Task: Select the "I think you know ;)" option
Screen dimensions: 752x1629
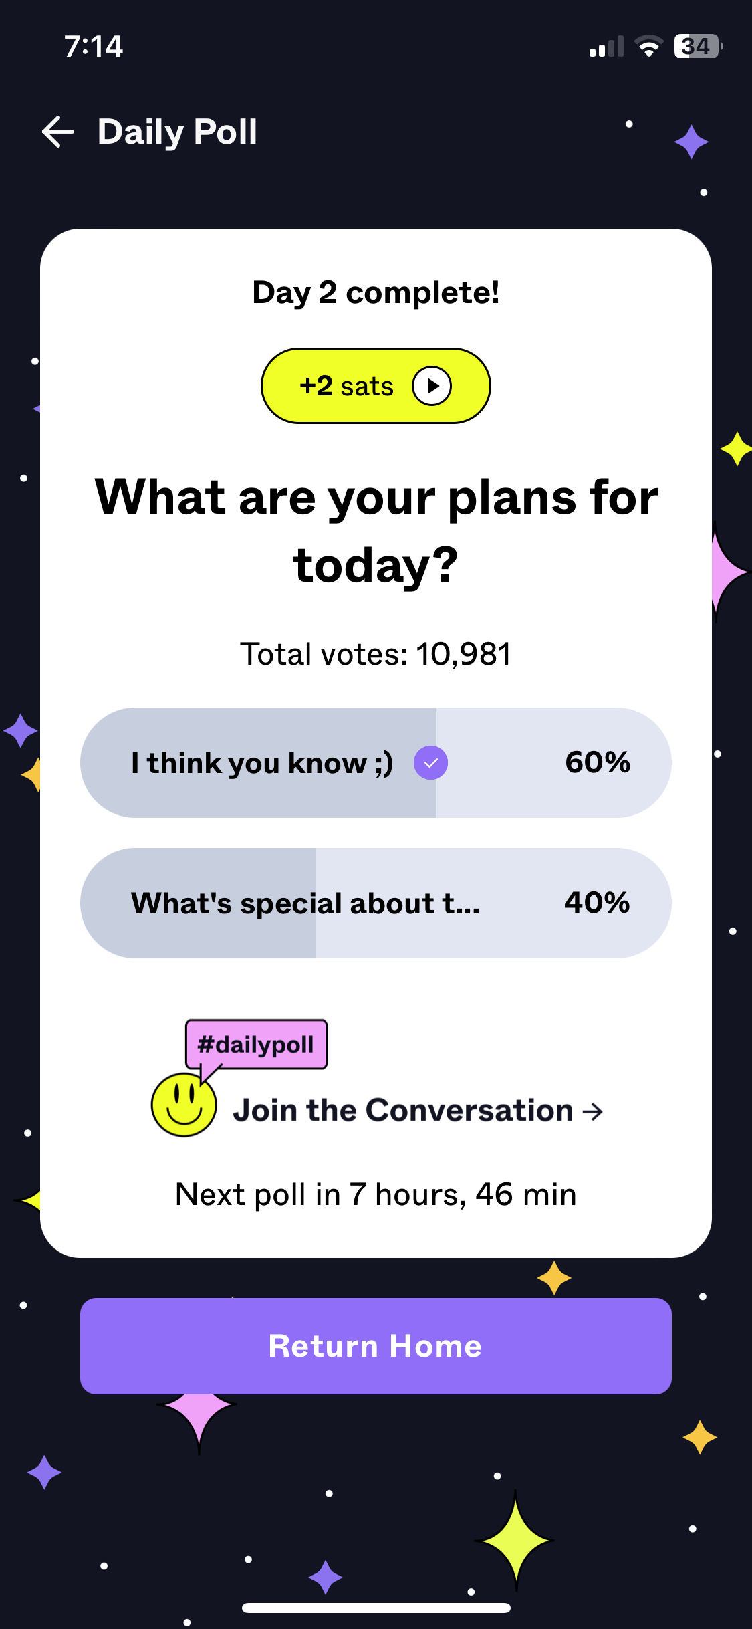Action: (262, 763)
